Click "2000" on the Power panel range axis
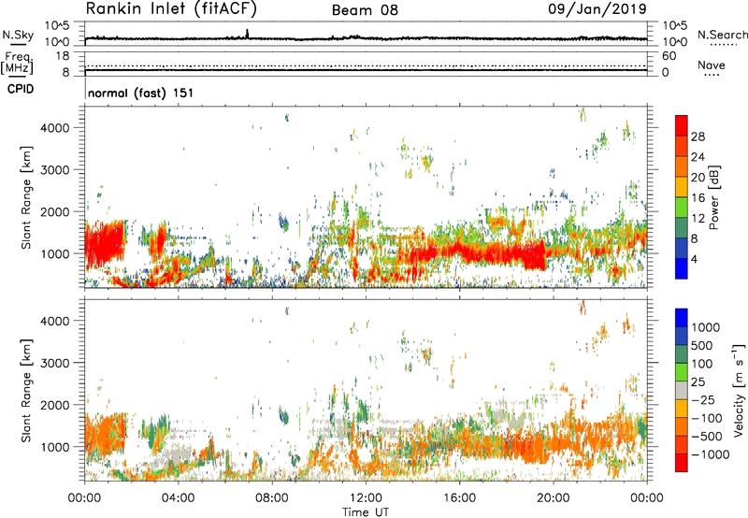The image size is (748, 518). 54,211
